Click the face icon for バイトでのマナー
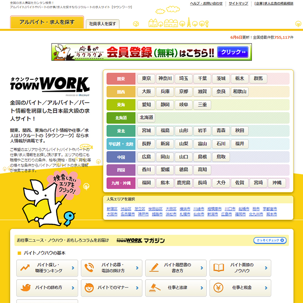The image size is (303, 303). [x=89, y=288]
